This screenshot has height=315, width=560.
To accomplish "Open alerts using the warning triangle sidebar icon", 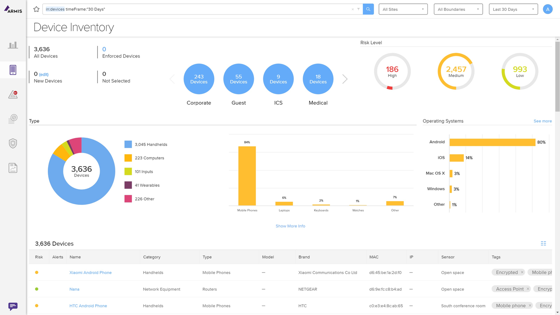I will click(13, 94).
